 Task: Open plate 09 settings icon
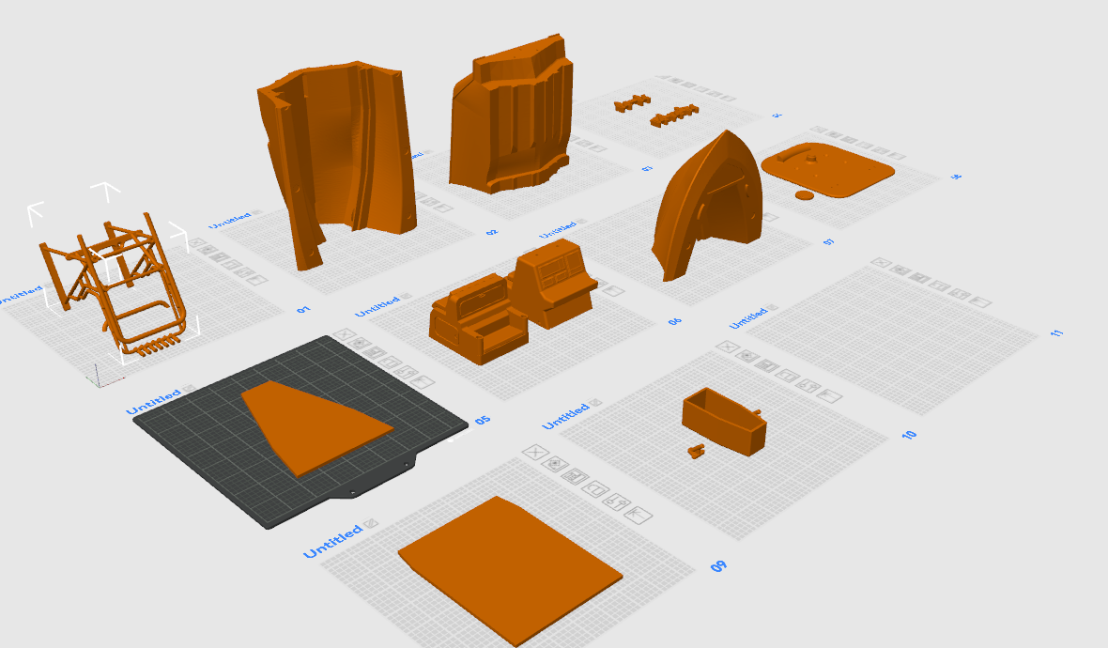tap(616, 501)
